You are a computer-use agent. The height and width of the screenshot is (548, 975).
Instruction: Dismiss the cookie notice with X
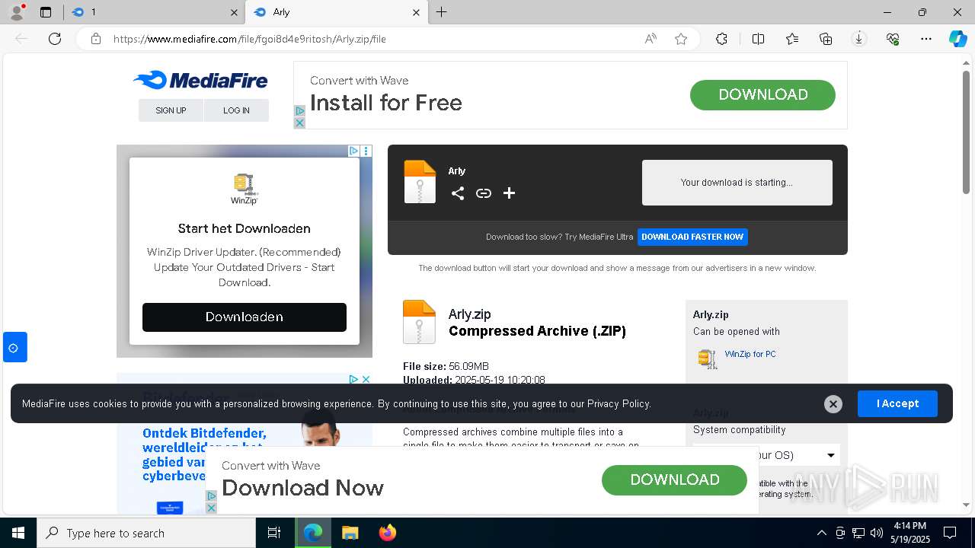[x=833, y=404]
